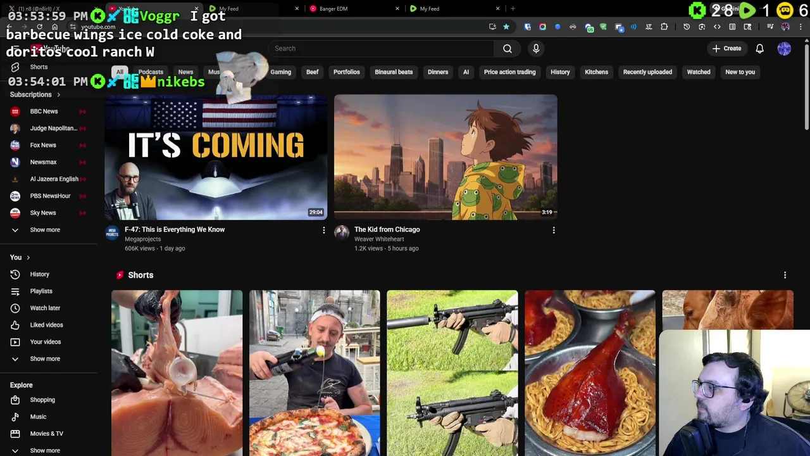810x456 pixels.
Task: Bookmark this page with the star icon
Action: (506, 27)
